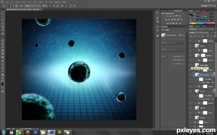Open the layer filter kind dropdown

(193, 29)
